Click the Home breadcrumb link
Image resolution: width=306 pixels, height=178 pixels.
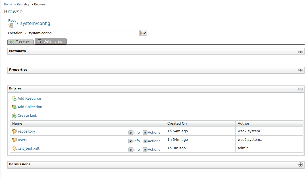pos(8,4)
